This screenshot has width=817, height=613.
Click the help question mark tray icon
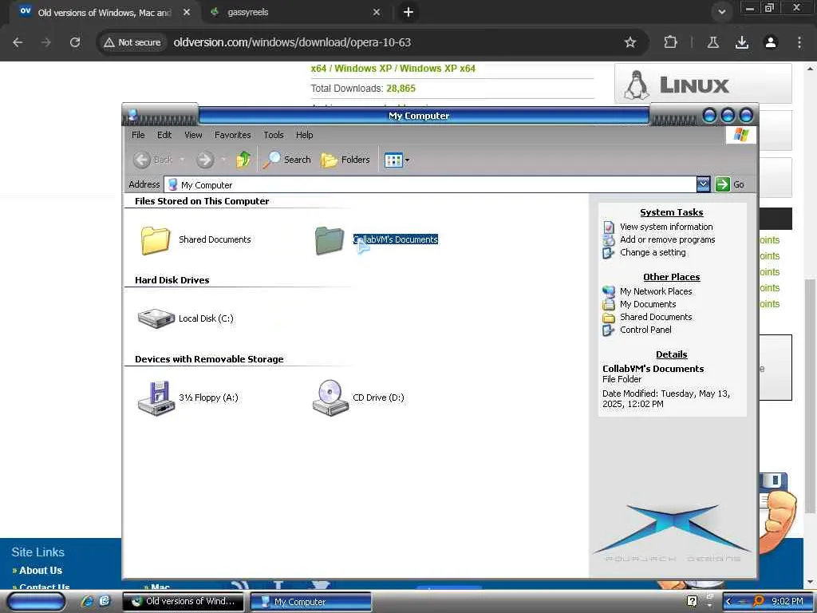692,601
